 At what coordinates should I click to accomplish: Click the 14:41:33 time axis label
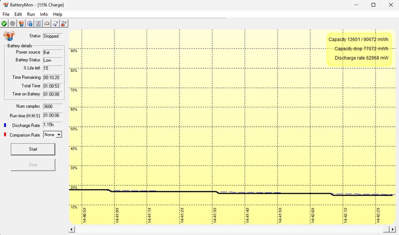click(x=215, y=216)
